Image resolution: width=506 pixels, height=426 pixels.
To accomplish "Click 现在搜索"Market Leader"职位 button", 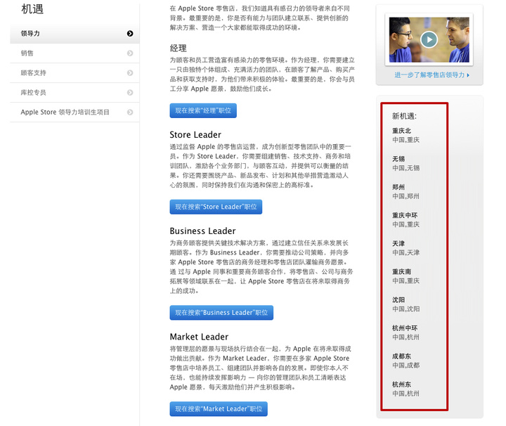I will tap(218, 408).
